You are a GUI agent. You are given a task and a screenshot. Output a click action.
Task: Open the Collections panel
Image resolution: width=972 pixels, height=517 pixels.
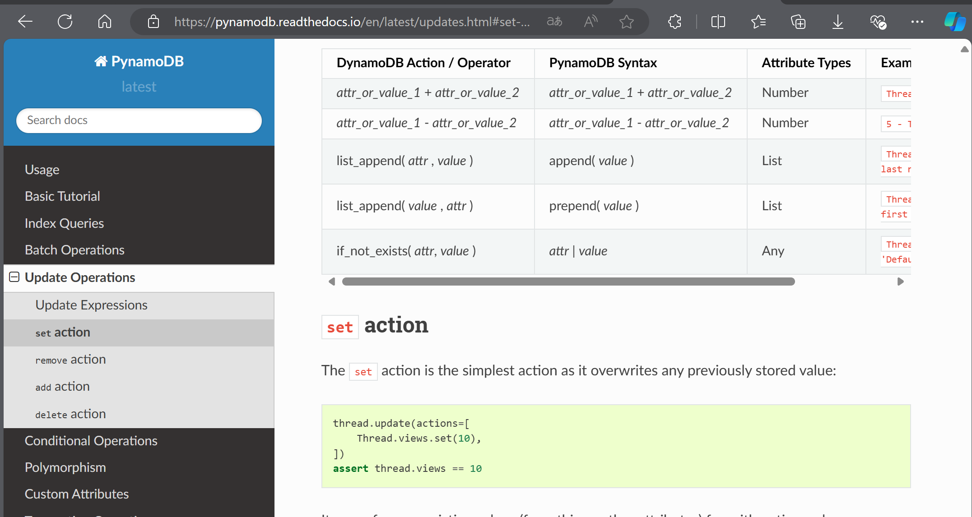(798, 22)
